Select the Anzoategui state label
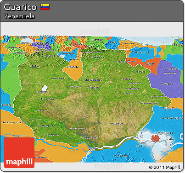This screenshot has width=185, height=173. (173, 118)
